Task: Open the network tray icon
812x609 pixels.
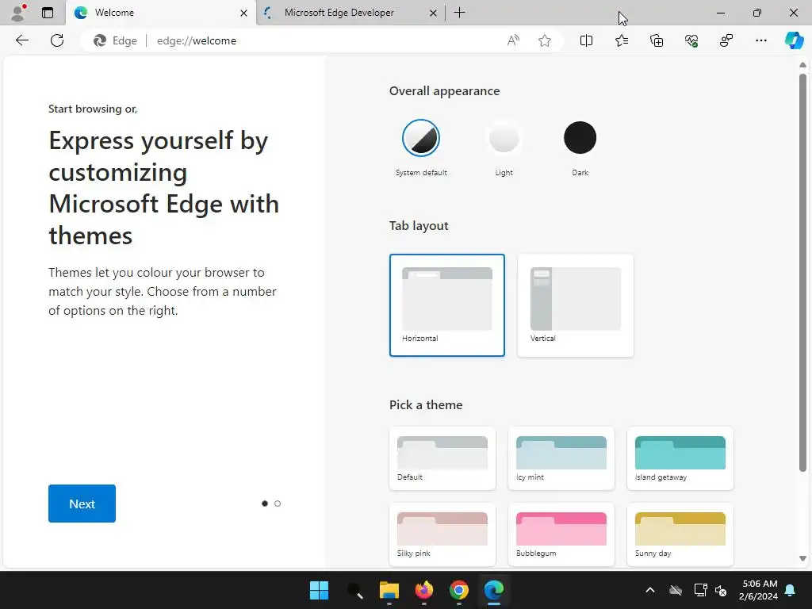Action: coord(700,590)
